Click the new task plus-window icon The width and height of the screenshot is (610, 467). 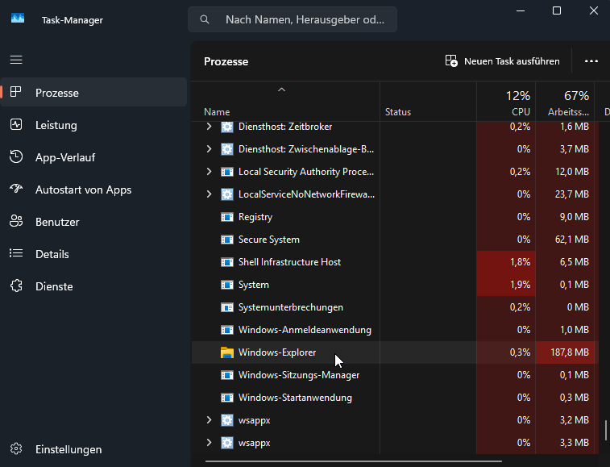click(451, 60)
